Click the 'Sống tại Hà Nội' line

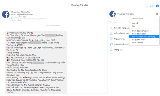[x=16, y=21]
